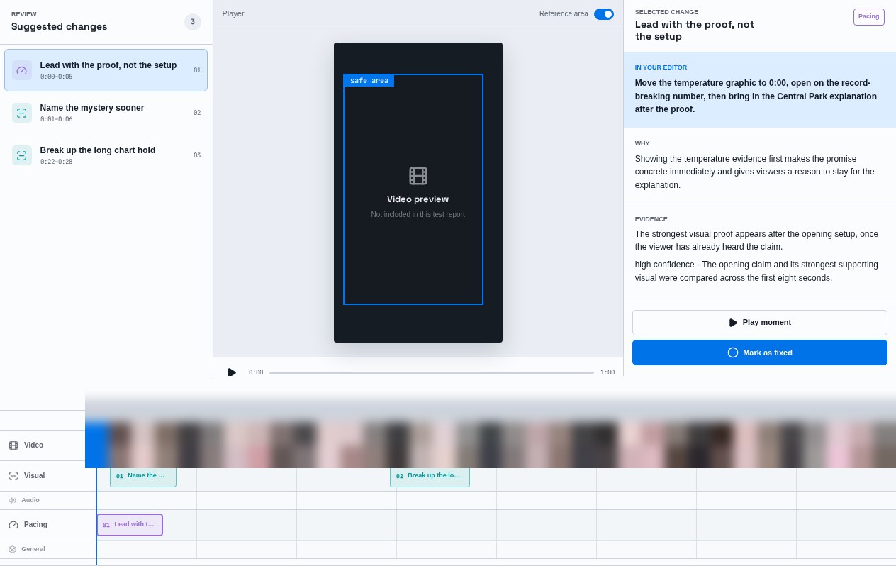
Task: Click the Pacing track label
Action: 35,525
